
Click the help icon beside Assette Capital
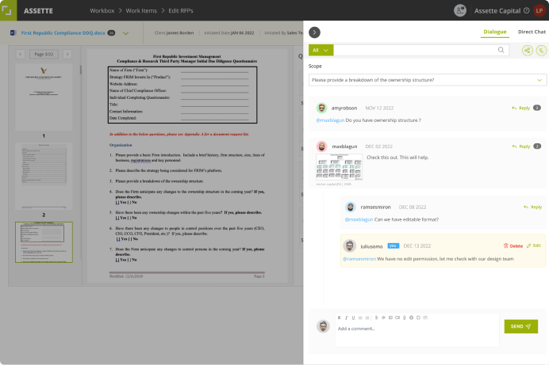click(x=526, y=10)
